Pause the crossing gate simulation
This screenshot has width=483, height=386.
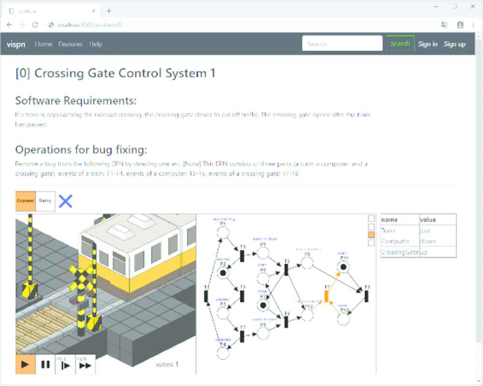(x=45, y=365)
